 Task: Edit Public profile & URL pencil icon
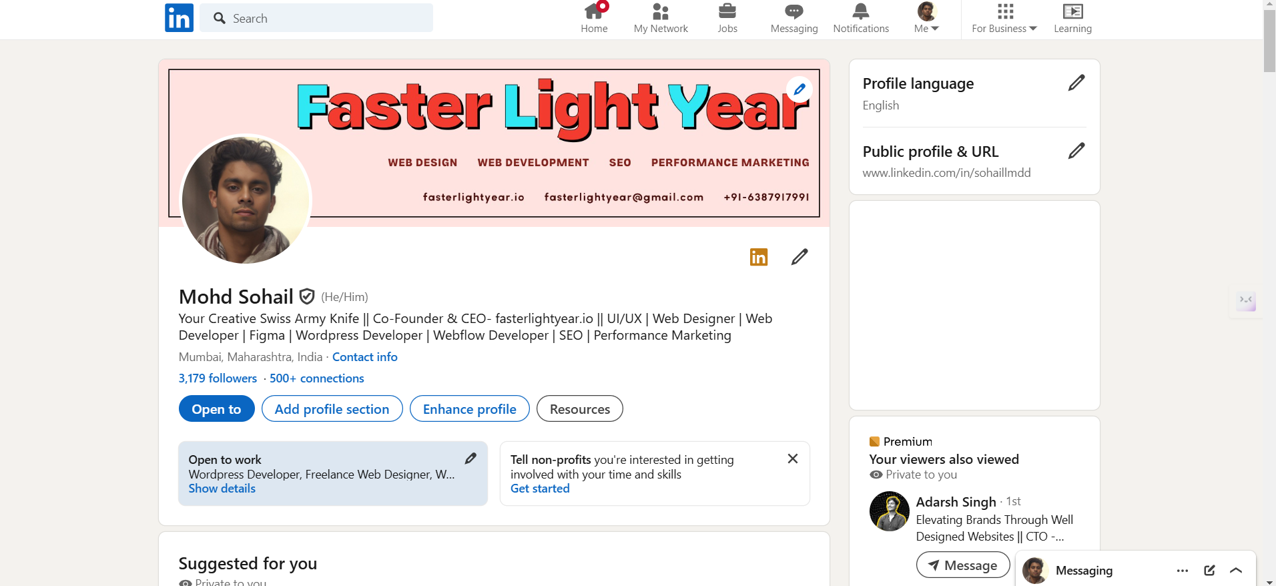click(x=1076, y=151)
